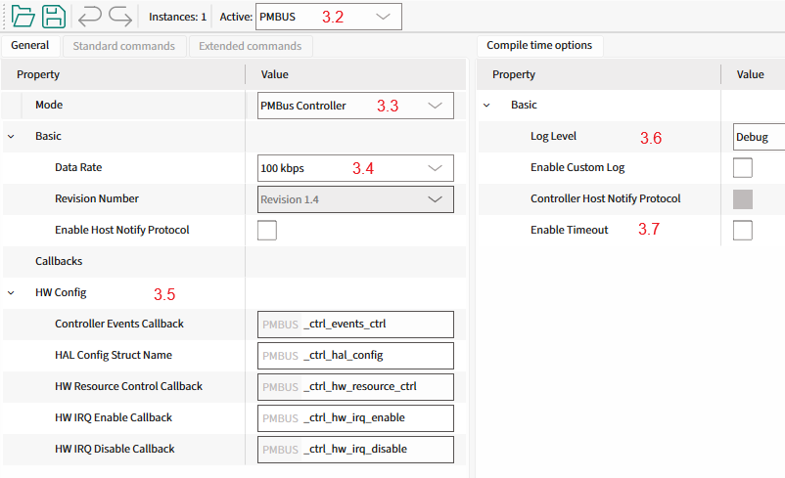The image size is (785, 478).
Task: Collapse the Basic section in Compile time options
Action: point(486,106)
